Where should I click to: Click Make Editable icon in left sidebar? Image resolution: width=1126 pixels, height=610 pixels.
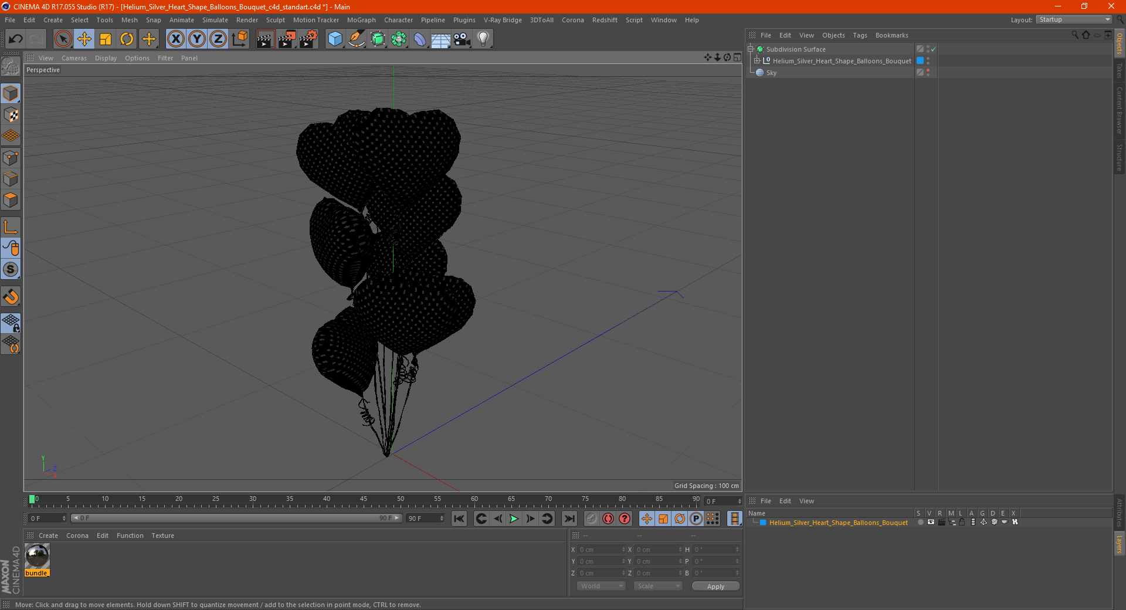(11, 66)
